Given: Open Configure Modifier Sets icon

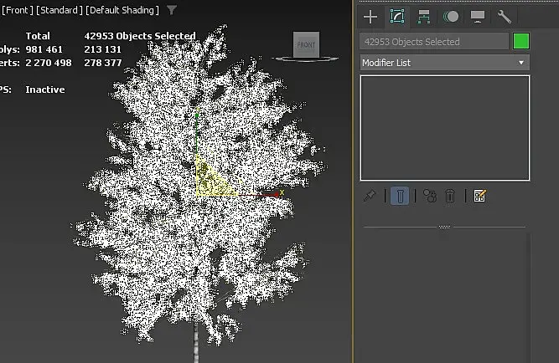Looking at the screenshot, I should (479, 196).
